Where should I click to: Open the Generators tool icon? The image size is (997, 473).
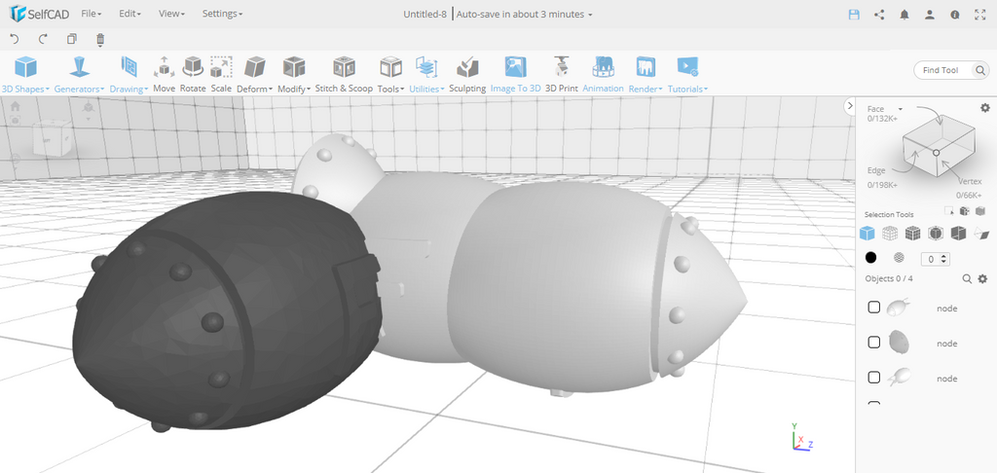pyautogui.click(x=79, y=67)
